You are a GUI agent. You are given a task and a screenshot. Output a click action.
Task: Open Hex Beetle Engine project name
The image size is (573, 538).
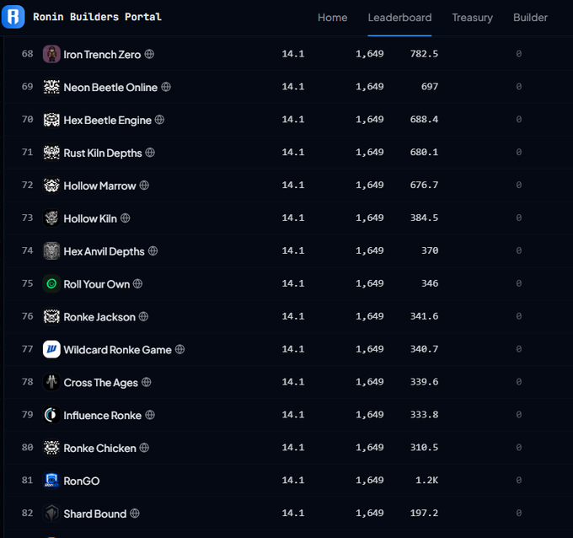(108, 121)
